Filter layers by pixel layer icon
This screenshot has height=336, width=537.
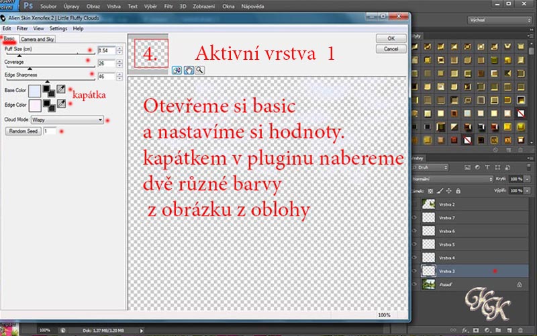467,167
